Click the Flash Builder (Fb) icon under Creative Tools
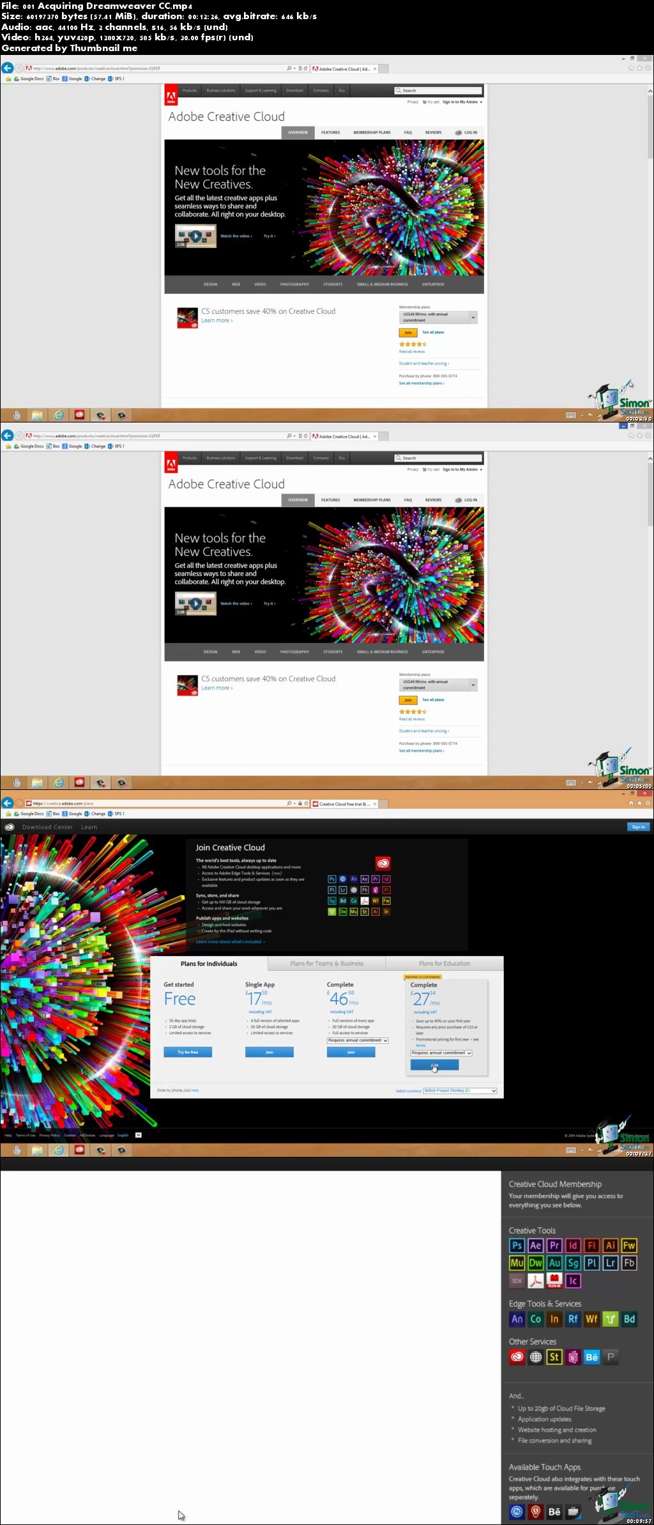Viewport: 654px width, 1525px height. (629, 1263)
